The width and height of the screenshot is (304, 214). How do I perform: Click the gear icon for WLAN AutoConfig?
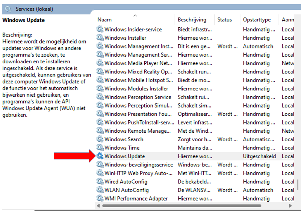[100, 190]
